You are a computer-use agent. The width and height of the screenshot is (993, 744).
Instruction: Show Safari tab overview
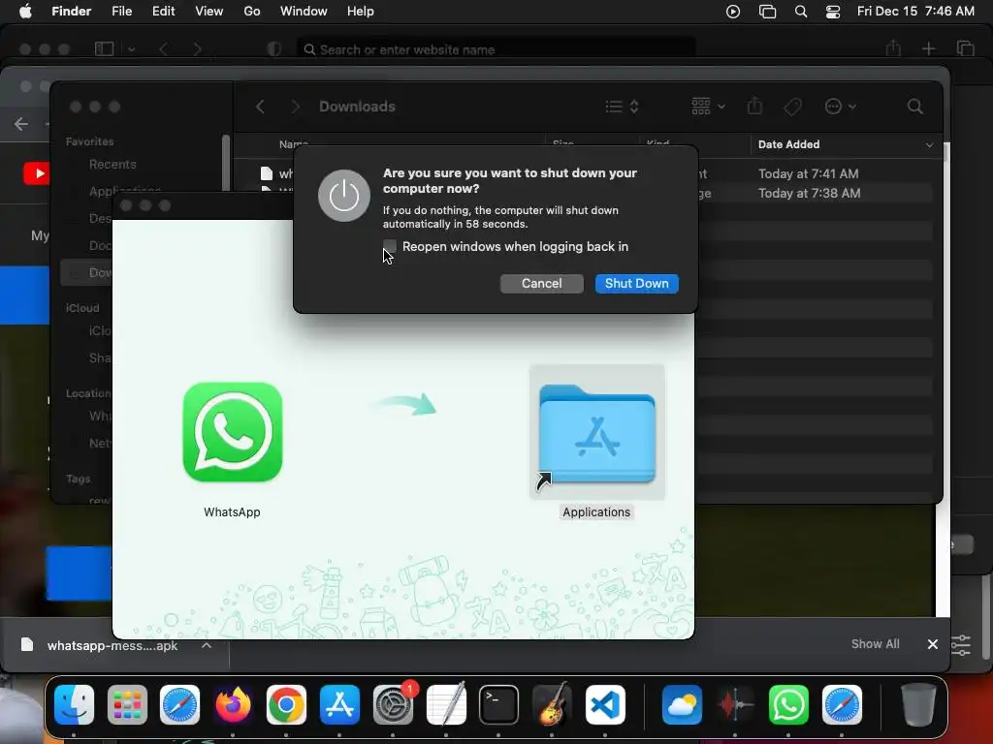[965, 48]
